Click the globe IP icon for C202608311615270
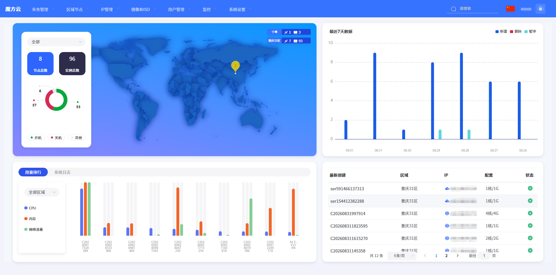The image size is (556, 275). pyautogui.click(x=447, y=238)
